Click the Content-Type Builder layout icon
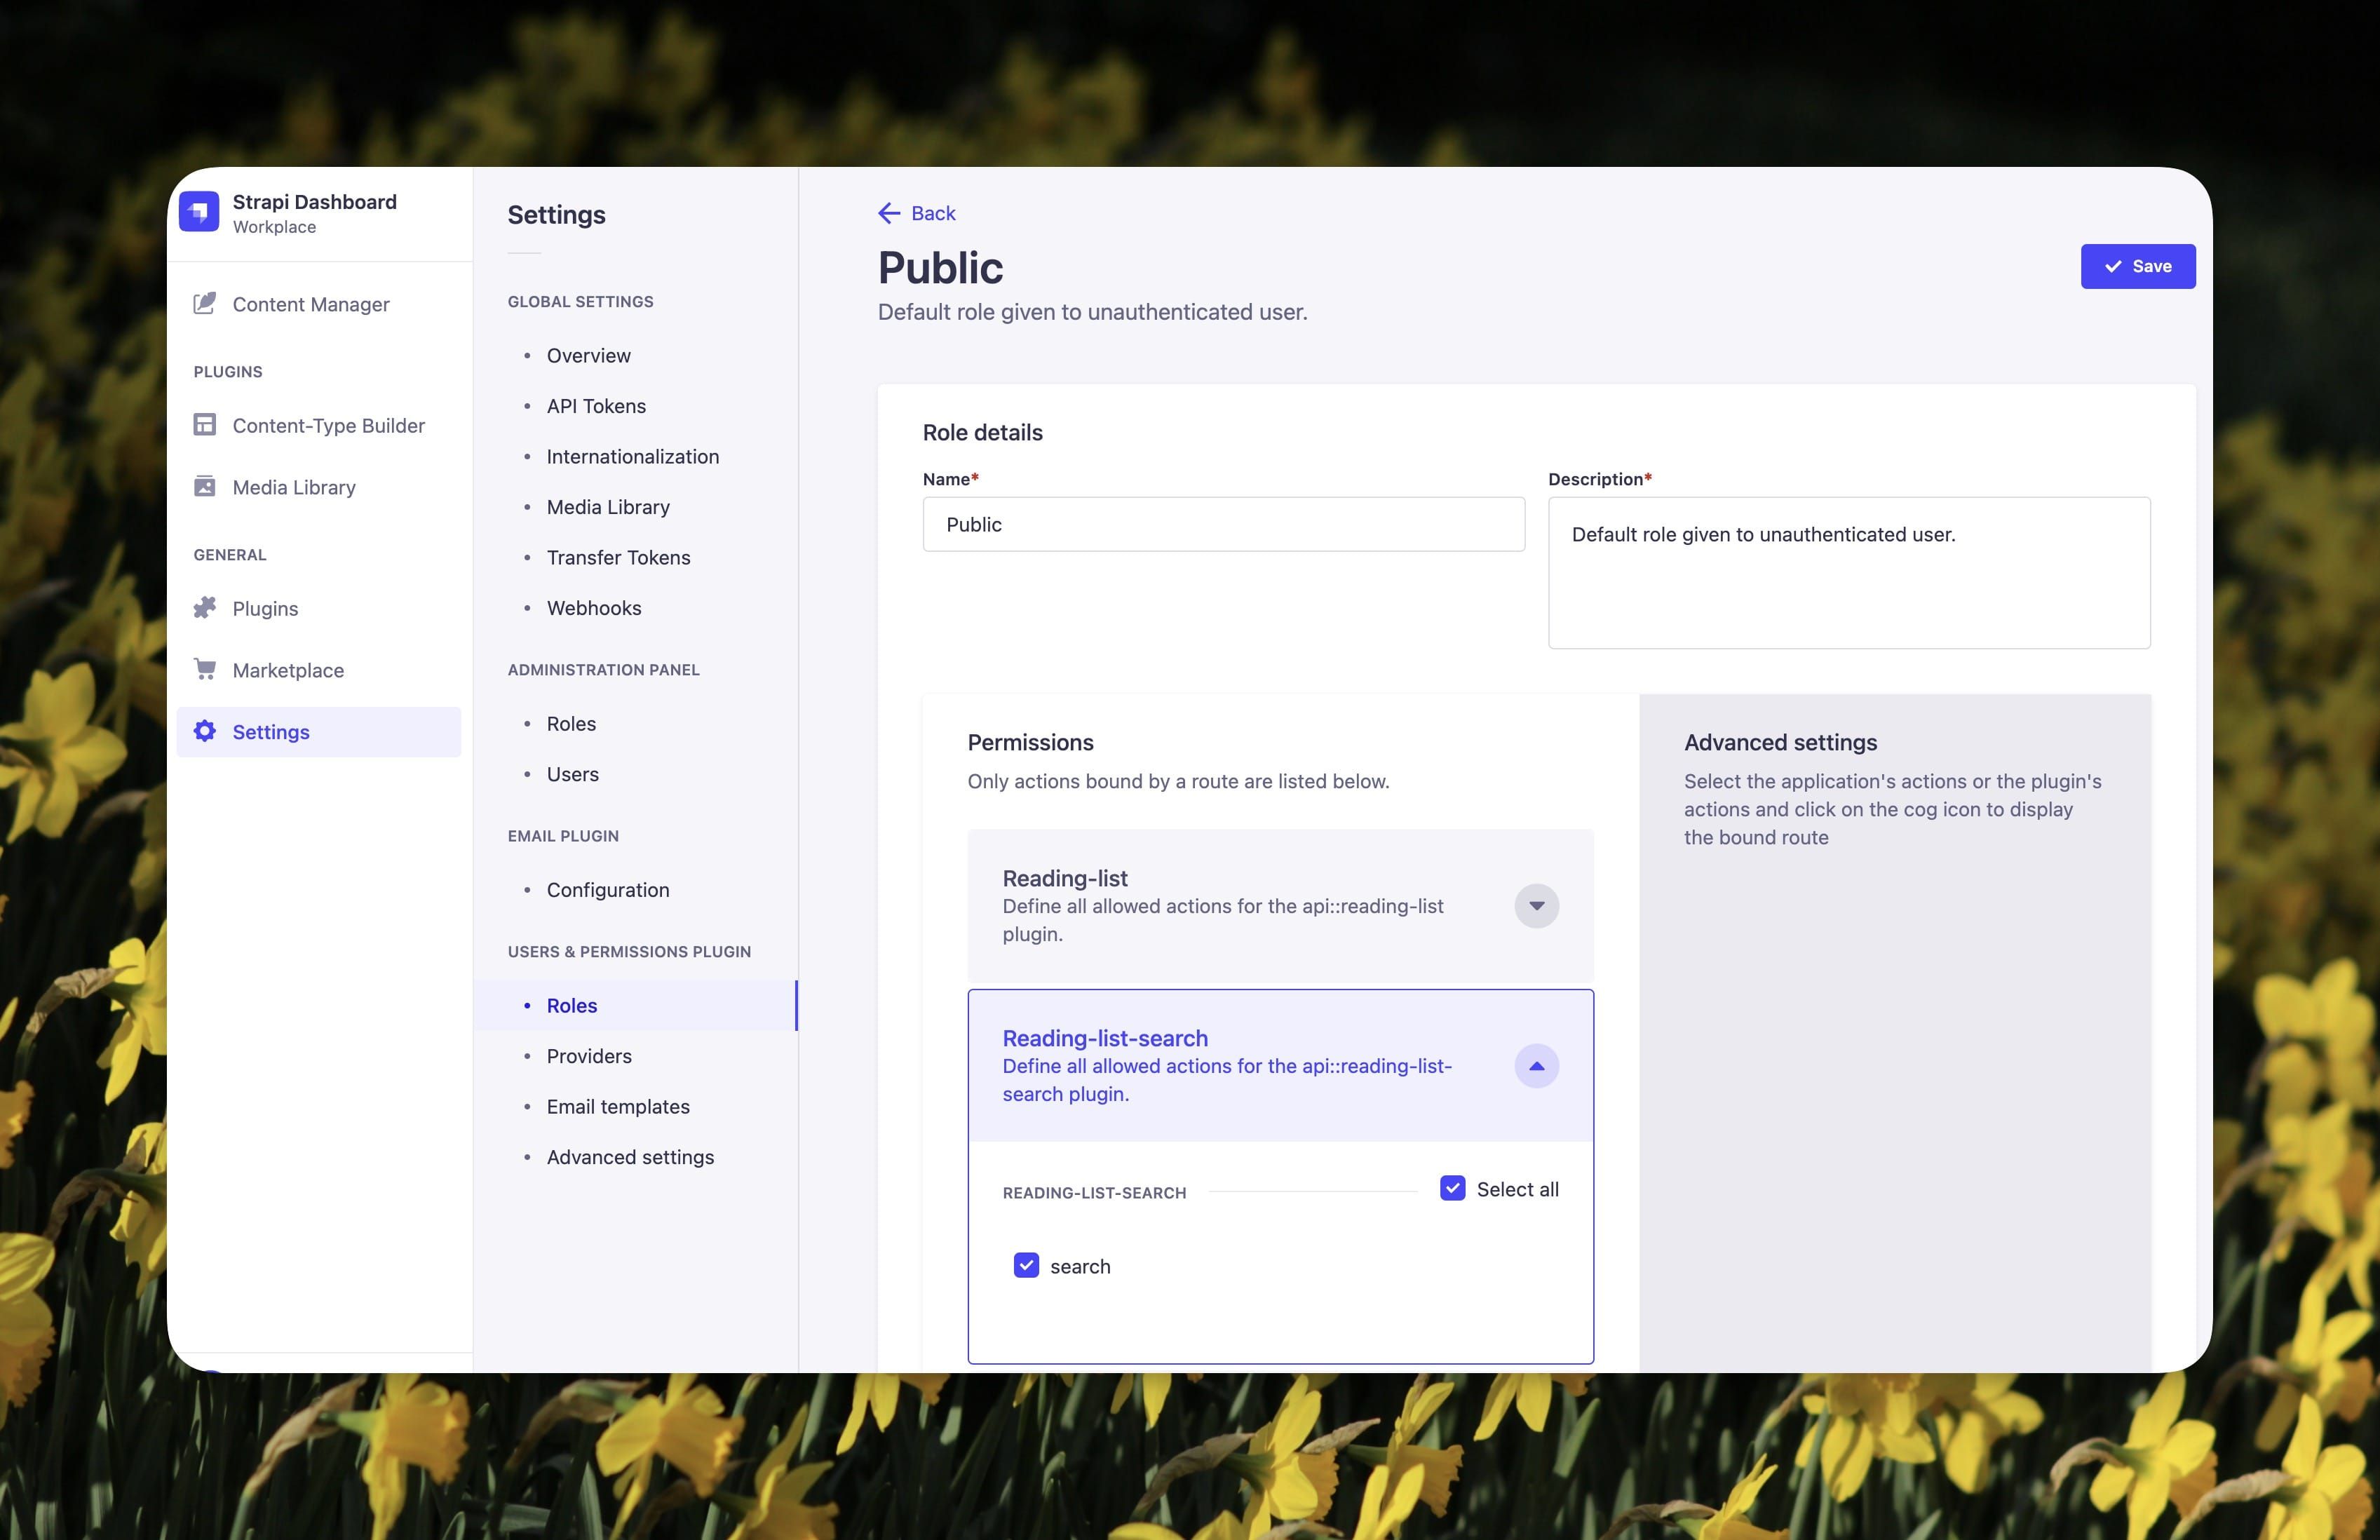This screenshot has height=1540, width=2380. coord(205,425)
